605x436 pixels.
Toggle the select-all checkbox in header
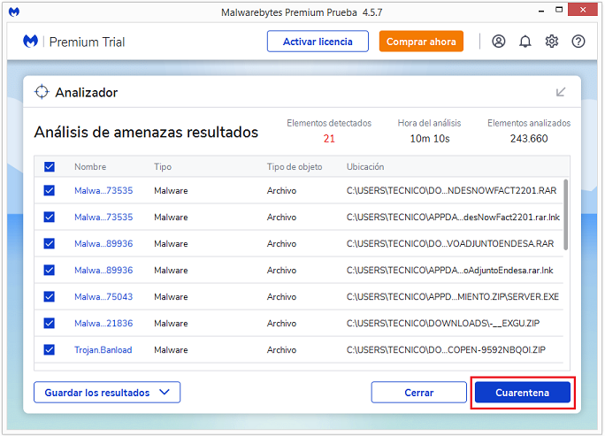pos(50,167)
